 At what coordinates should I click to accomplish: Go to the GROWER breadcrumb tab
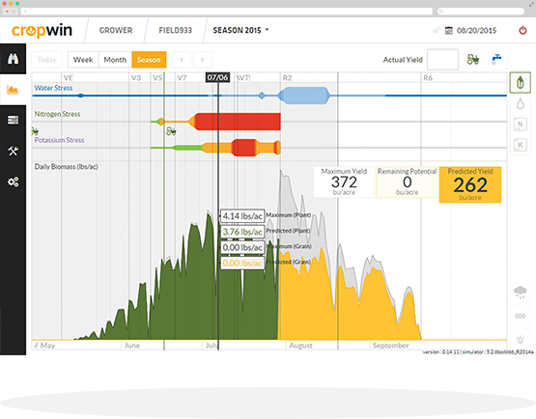116,31
